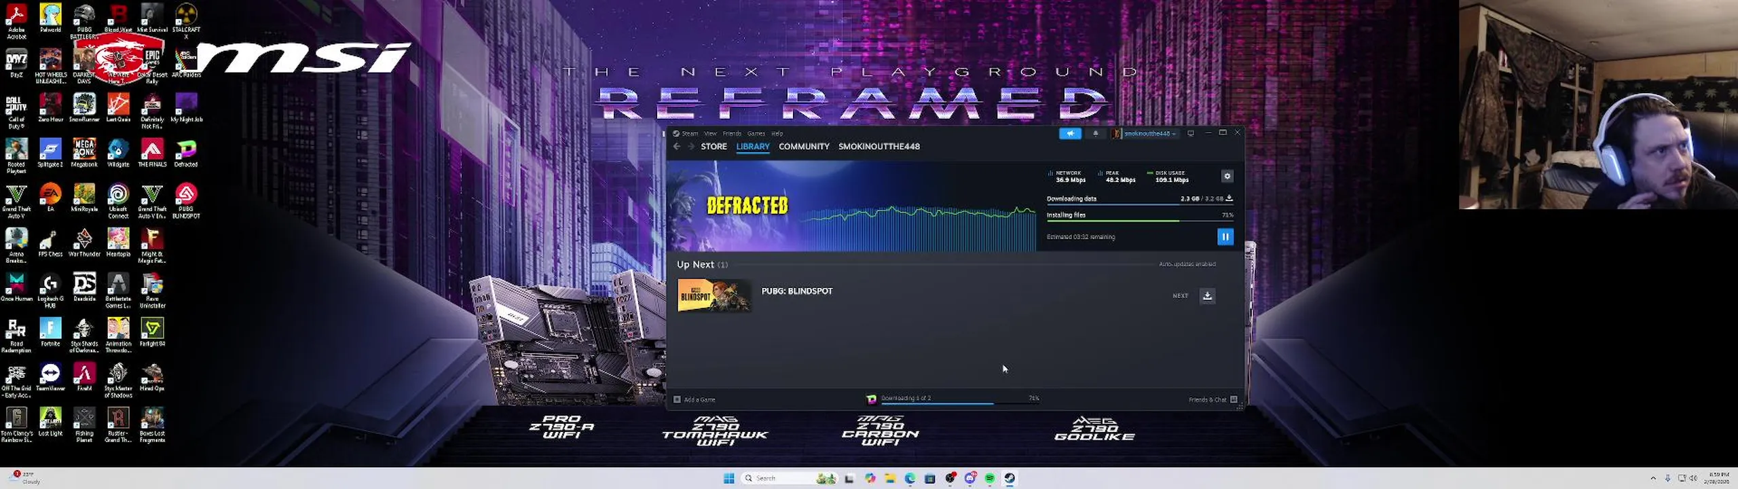Viewport: 1738px width, 489px height.
Task: Select the FiveM desktop icon
Action: (x=84, y=377)
